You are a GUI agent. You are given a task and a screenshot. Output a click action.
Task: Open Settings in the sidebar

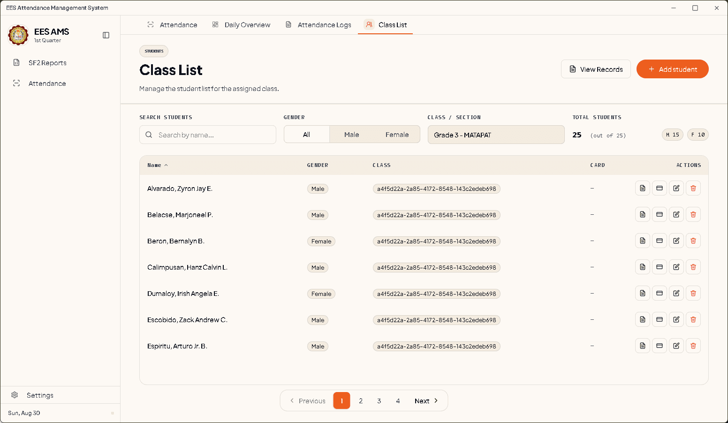[x=60, y=395]
